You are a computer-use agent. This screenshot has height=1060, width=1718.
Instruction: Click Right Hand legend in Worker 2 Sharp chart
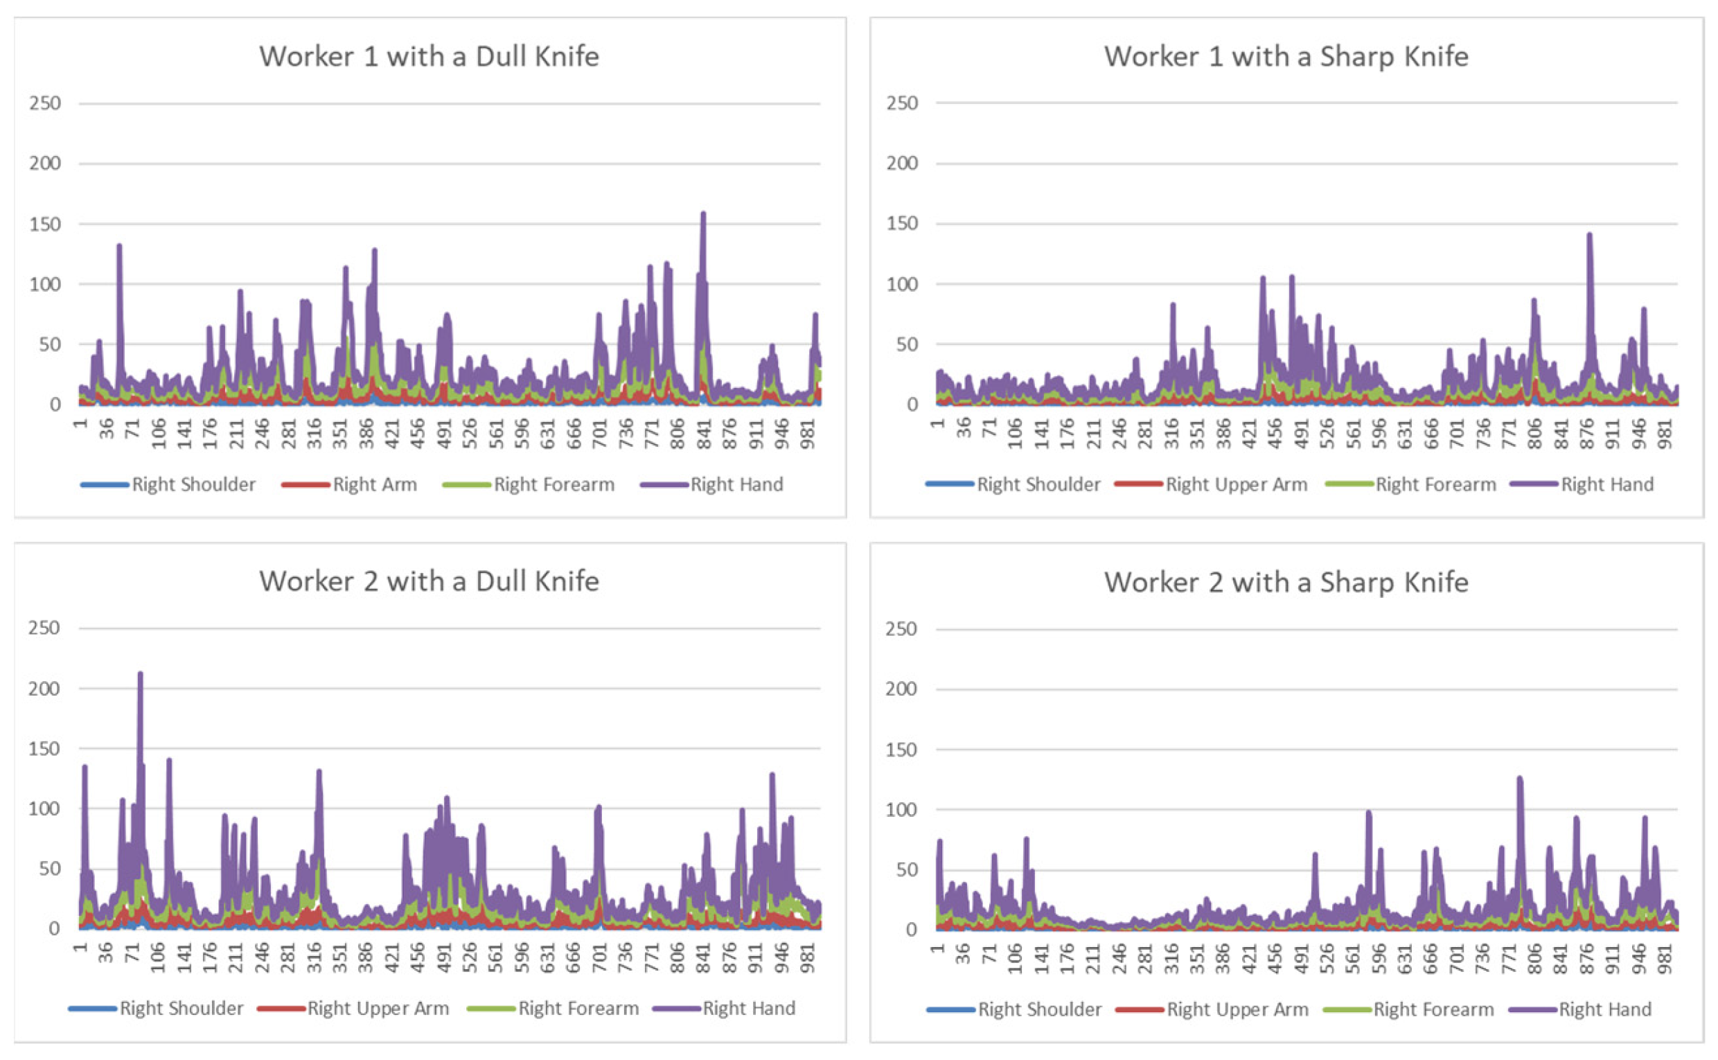[x=1604, y=1009]
